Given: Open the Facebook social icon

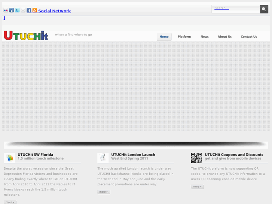Looking at the screenshot, I should (29, 10).
